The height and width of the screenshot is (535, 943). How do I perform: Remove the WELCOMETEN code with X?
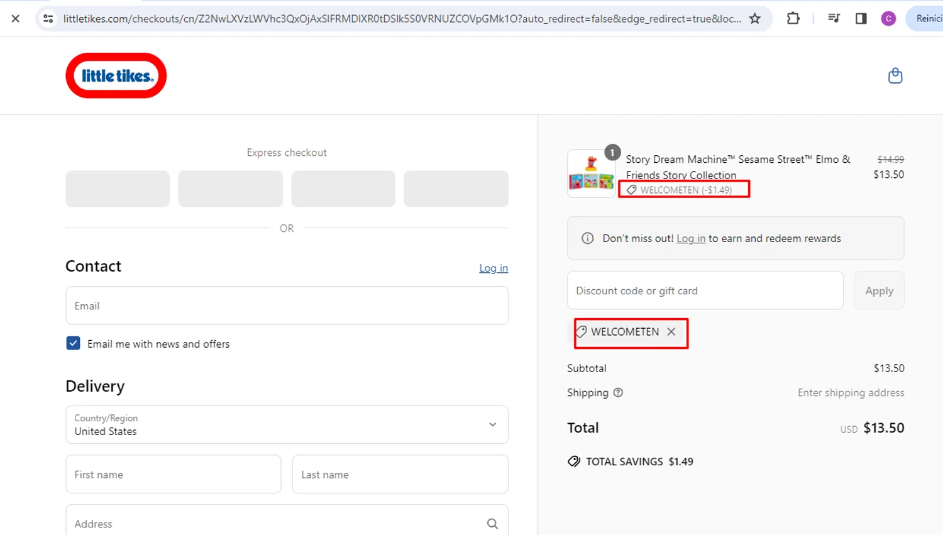click(671, 332)
